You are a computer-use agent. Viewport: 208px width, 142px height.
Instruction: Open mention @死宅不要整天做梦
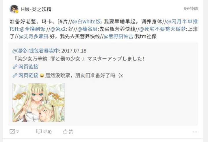tap(162, 29)
